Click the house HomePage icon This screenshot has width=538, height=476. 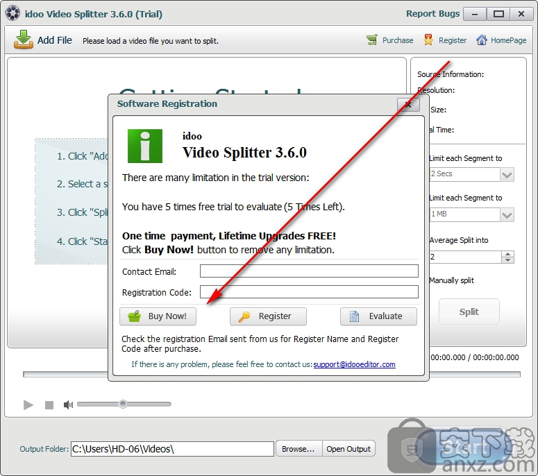[481, 40]
